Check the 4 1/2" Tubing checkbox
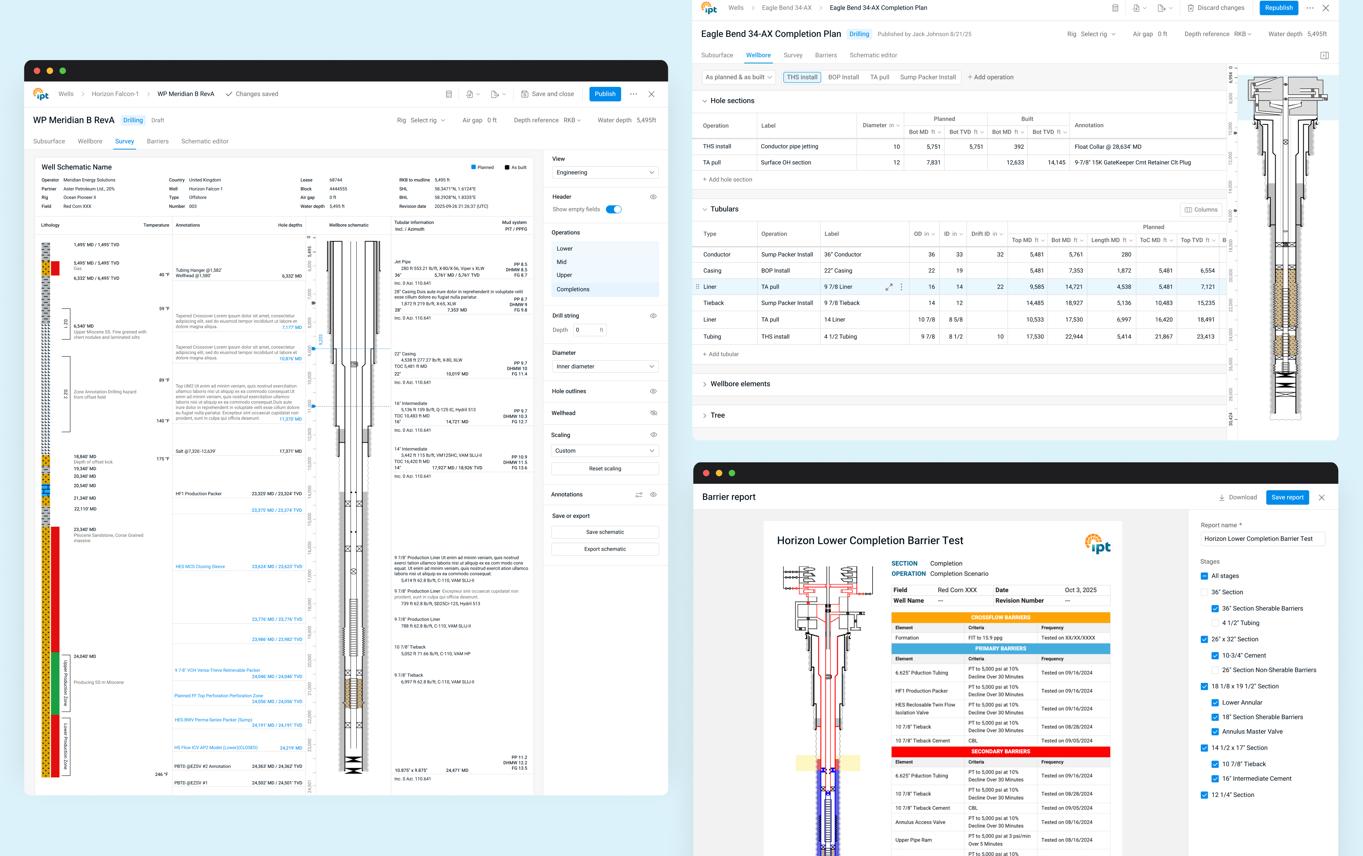Image resolution: width=1363 pixels, height=856 pixels. click(1215, 623)
